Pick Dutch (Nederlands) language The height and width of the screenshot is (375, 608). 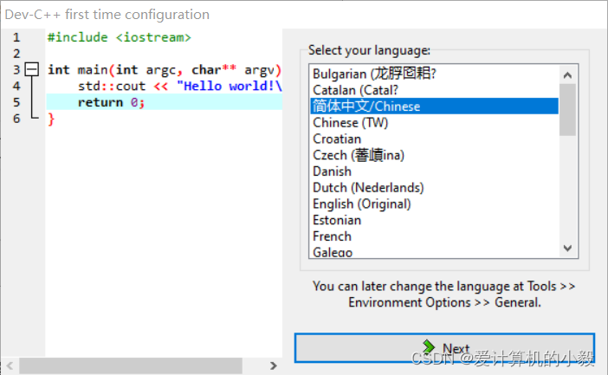point(434,188)
